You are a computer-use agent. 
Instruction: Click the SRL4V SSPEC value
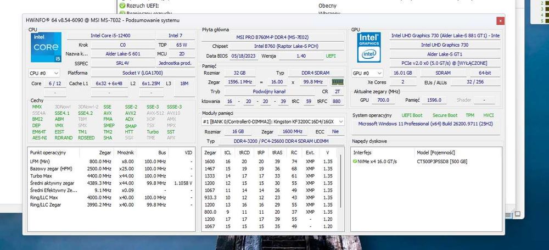pos(123,64)
